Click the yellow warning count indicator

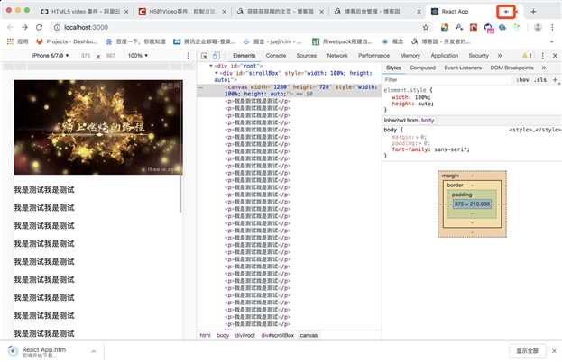coord(527,56)
